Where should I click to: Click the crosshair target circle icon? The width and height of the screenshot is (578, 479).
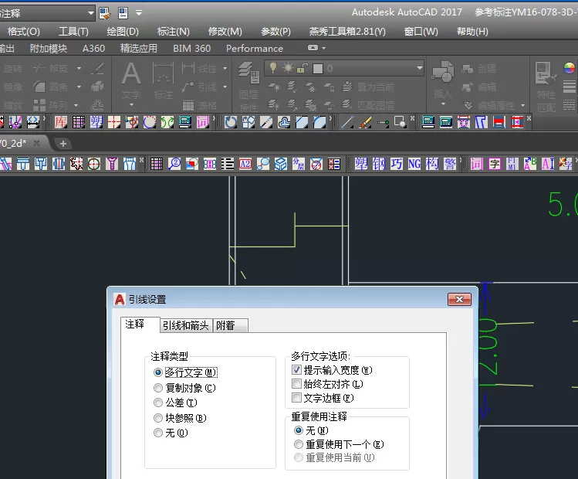pyautogui.click(x=94, y=164)
